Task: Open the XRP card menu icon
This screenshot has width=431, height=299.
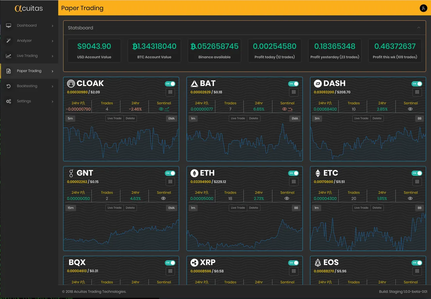Action: pos(294,271)
